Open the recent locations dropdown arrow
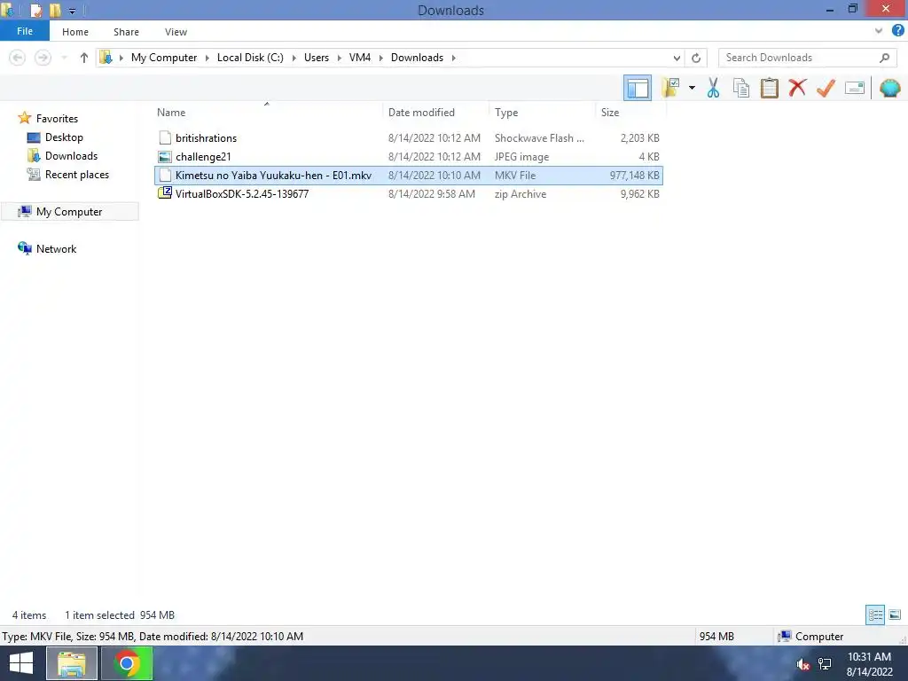This screenshot has width=908, height=681. [64, 58]
